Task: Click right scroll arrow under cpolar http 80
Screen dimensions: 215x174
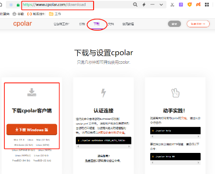Action: pyautogui.click(x=198, y=162)
